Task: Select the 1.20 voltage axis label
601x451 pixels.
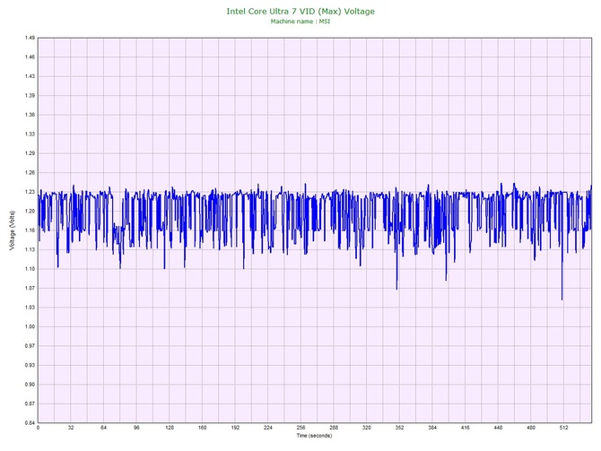Action: [x=30, y=211]
